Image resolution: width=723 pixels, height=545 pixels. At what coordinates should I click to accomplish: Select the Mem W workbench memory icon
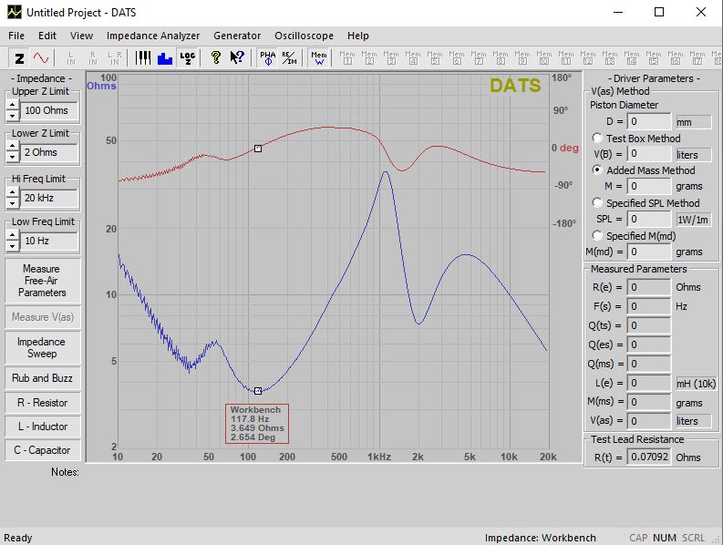(318, 58)
